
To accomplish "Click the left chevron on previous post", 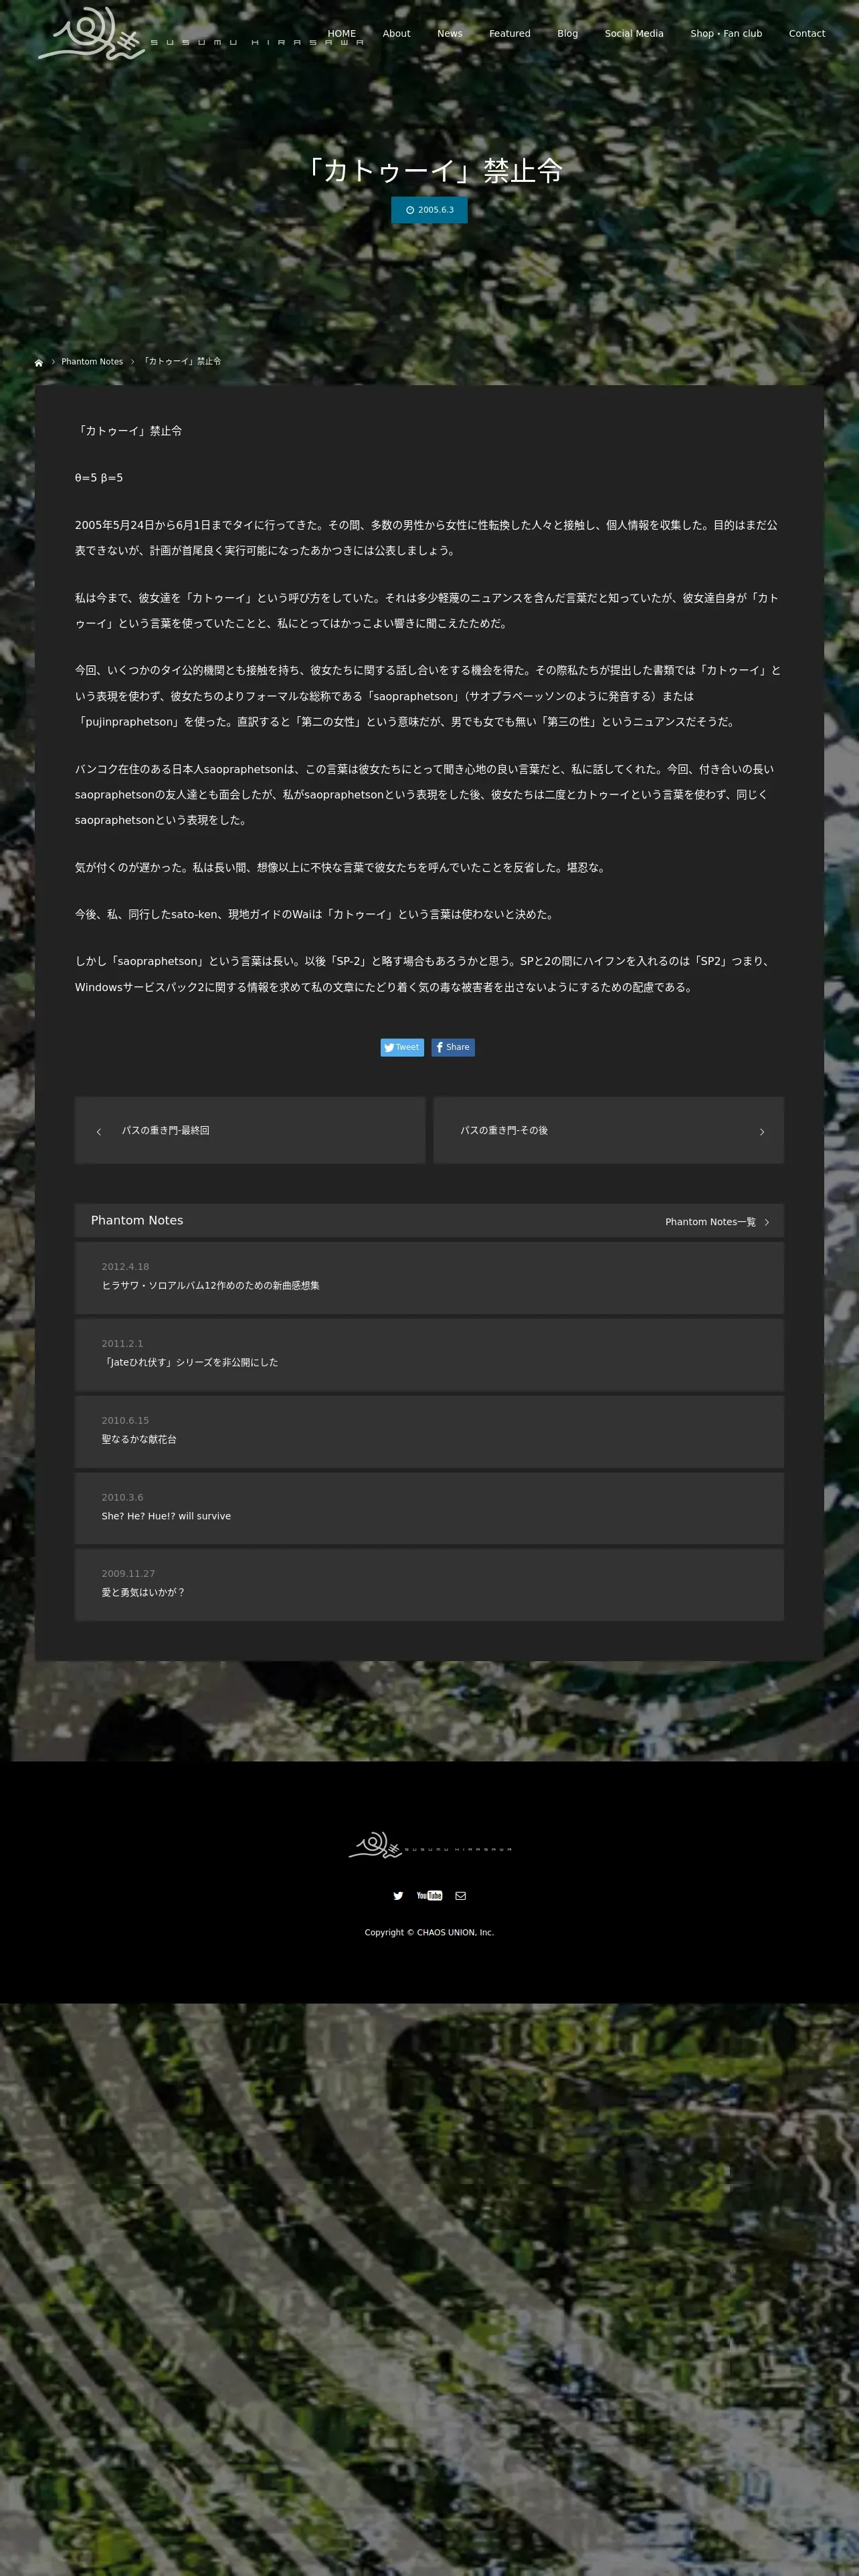I will [98, 1132].
